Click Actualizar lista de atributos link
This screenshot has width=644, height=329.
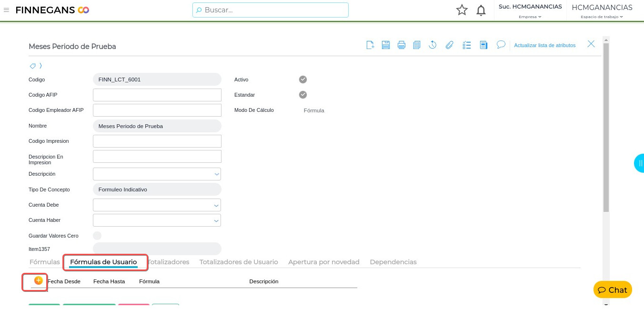click(x=544, y=45)
